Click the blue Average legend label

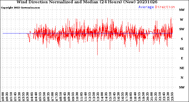(146, 7)
